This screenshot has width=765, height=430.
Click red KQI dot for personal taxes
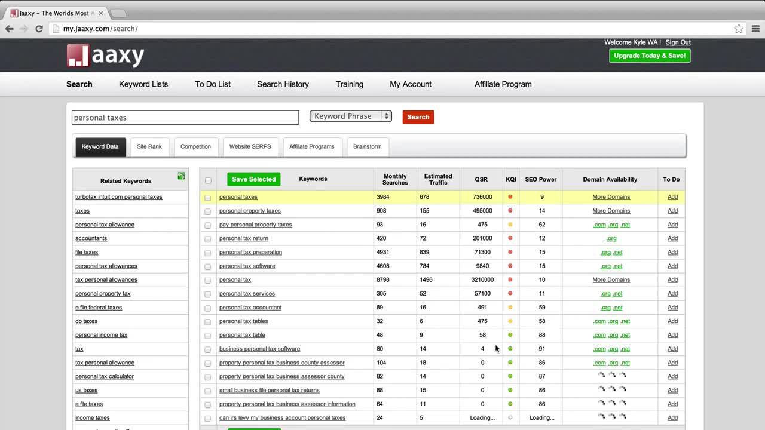point(510,197)
